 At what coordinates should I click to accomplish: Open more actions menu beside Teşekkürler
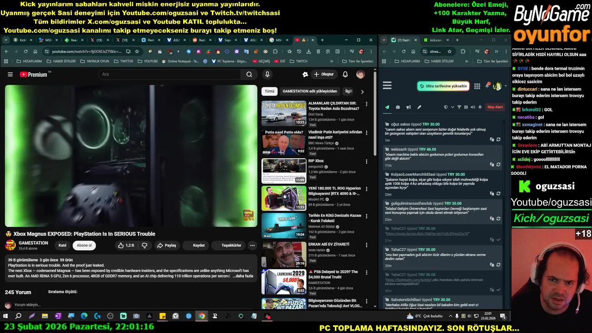252,246
